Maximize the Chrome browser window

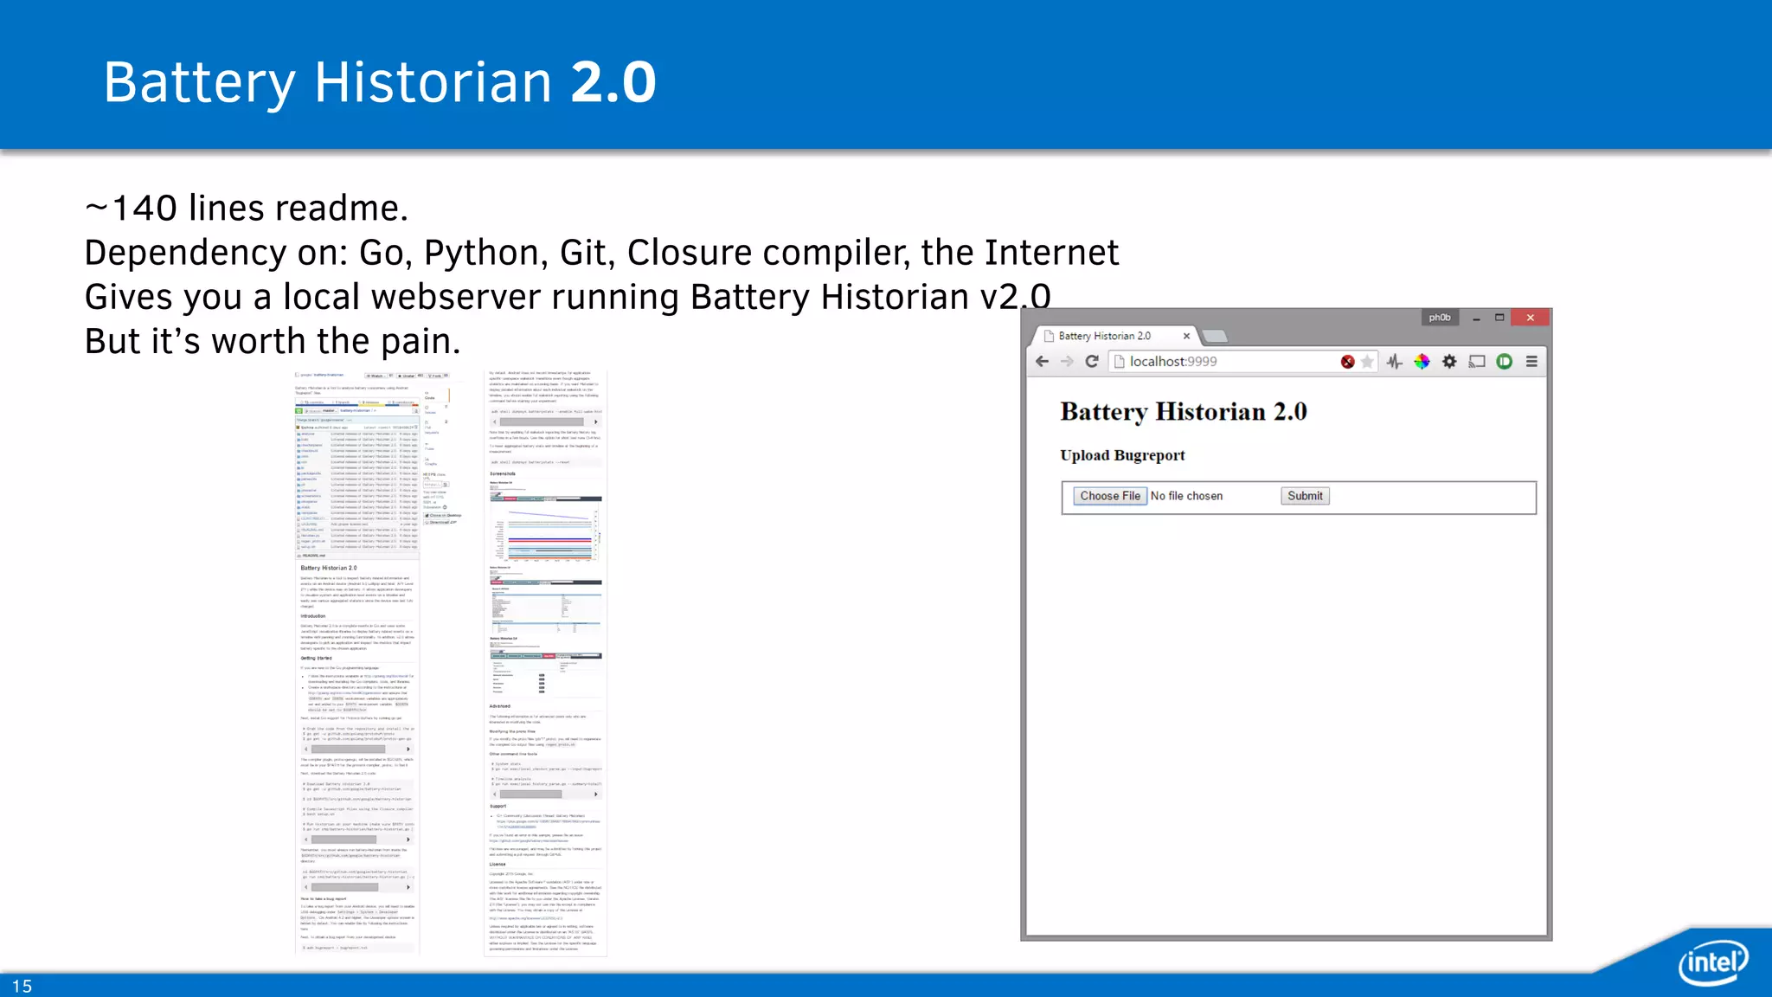pyautogui.click(x=1499, y=318)
